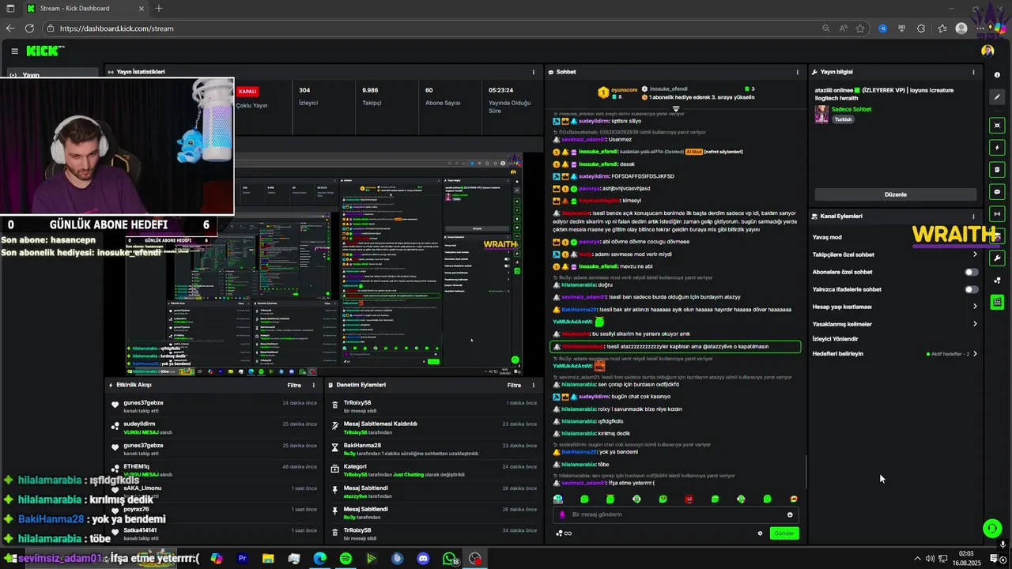Open Filtre in Denetim Eylemleri
Image resolution: width=1012 pixels, height=569 pixels.
514,385
